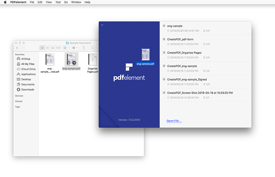The height and width of the screenshot is (177, 275).
Task: Switch Finder to column view
Action: point(53,48)
